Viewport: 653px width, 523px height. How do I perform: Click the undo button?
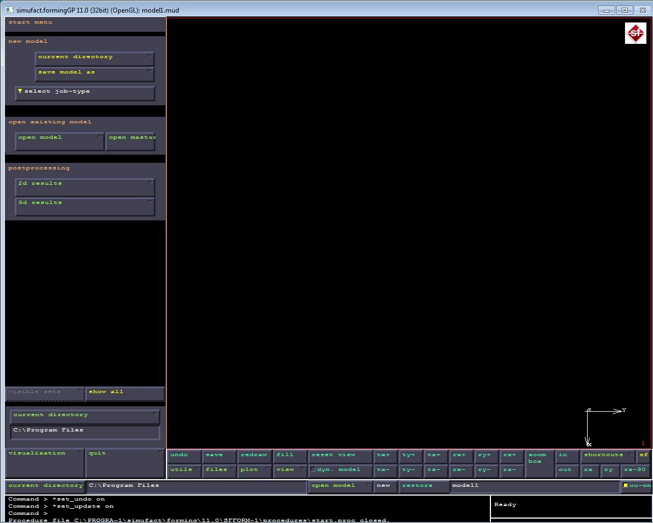click(183, 455)
